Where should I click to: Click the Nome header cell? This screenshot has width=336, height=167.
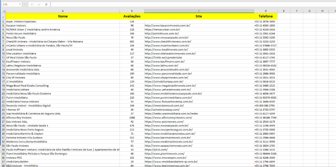click(62, 16)
